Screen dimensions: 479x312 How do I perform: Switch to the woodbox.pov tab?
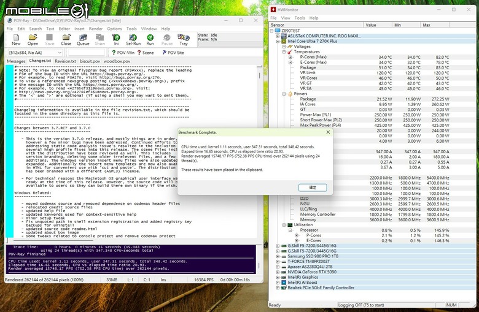tap(117, 61)
